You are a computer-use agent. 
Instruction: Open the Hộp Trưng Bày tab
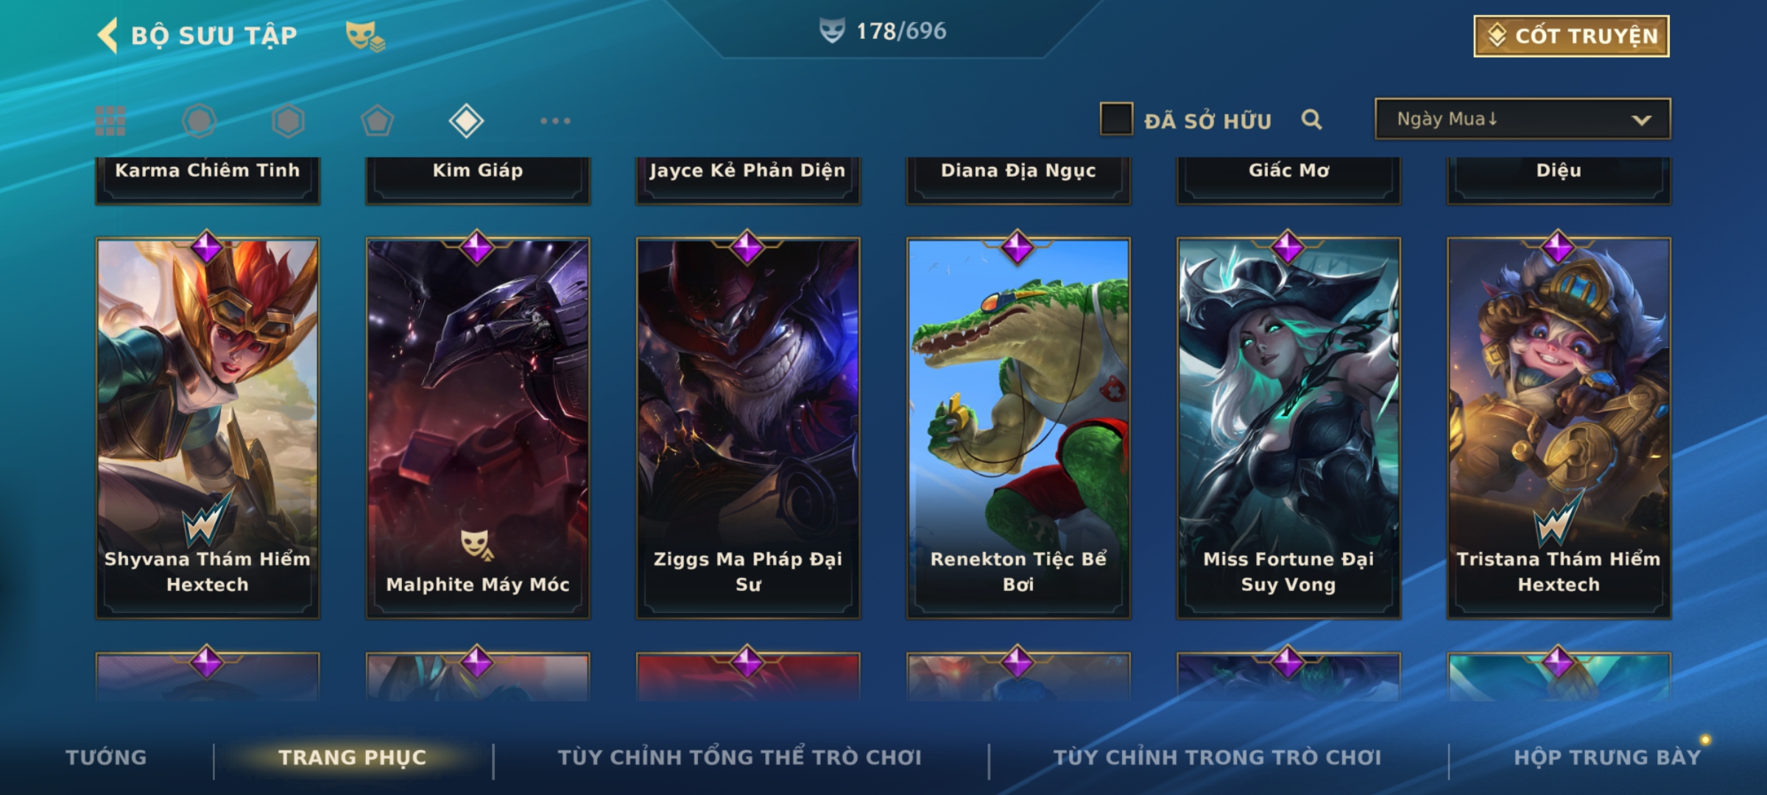(1607, 757)
